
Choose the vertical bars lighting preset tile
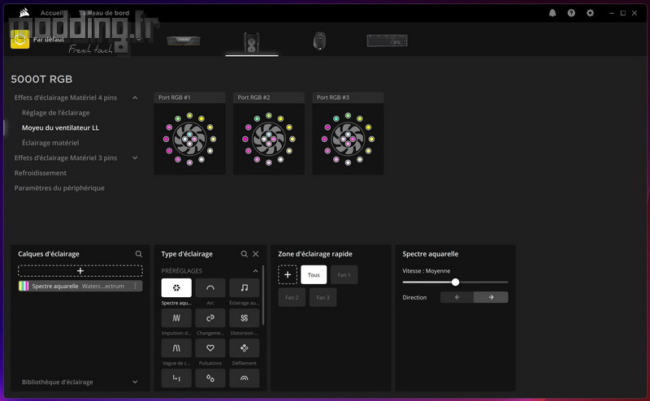click(x=176, y=378)
